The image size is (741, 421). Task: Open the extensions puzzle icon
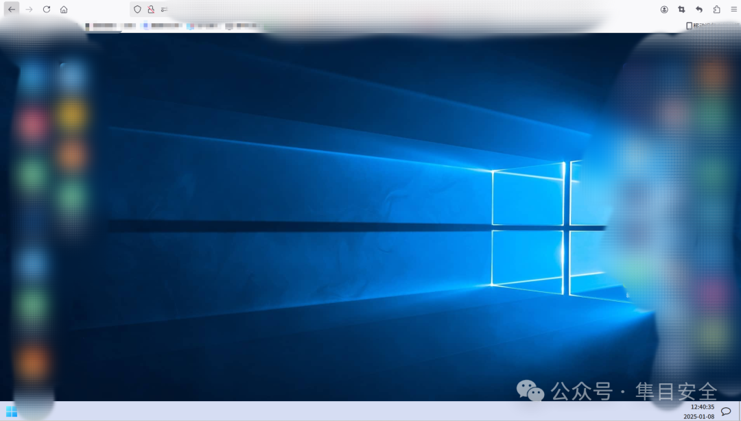(716, 10)
